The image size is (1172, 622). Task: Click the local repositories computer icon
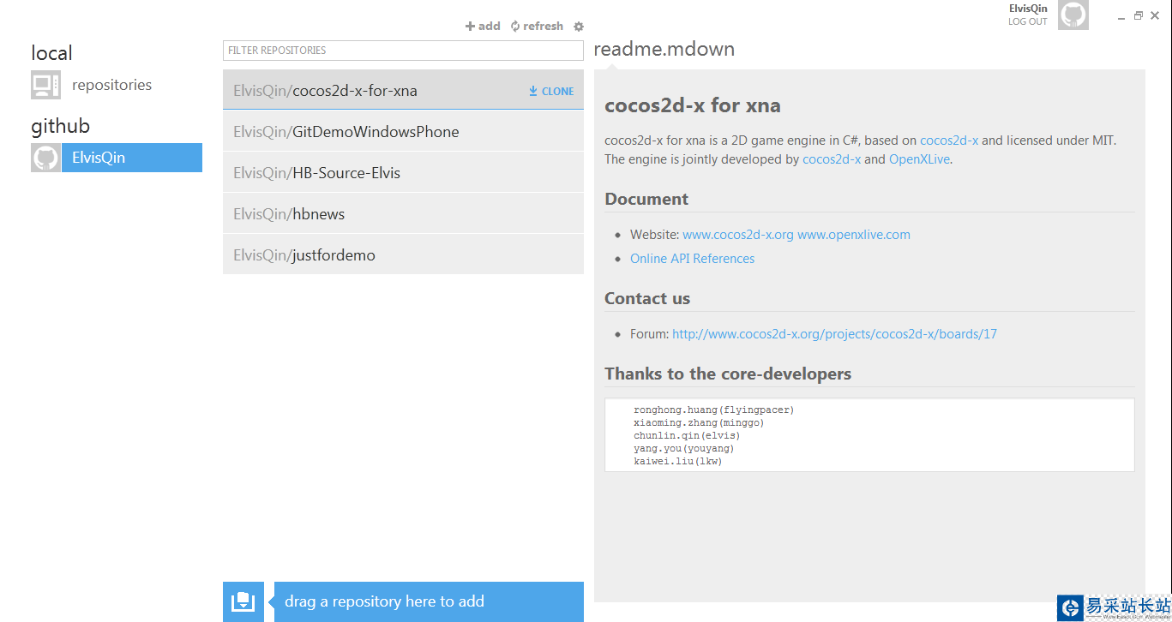pyautogui.click(x=45, y=85)
